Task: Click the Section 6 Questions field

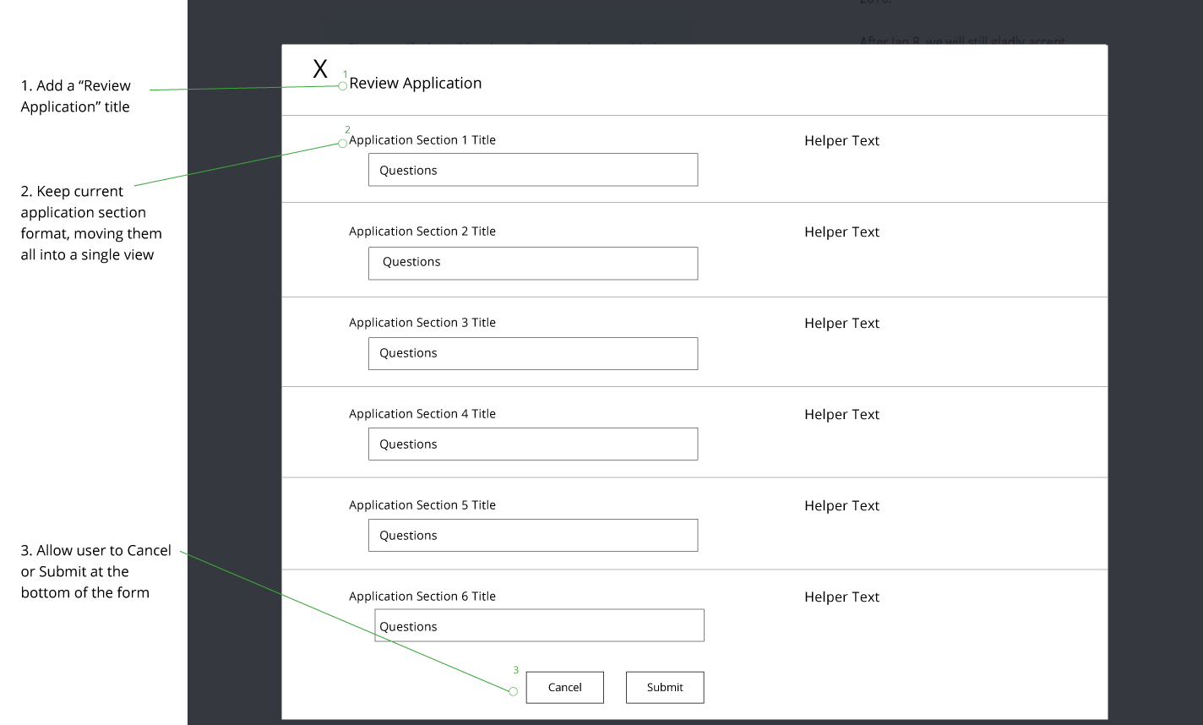Action: pyautogui.click(x=539, y=625)
